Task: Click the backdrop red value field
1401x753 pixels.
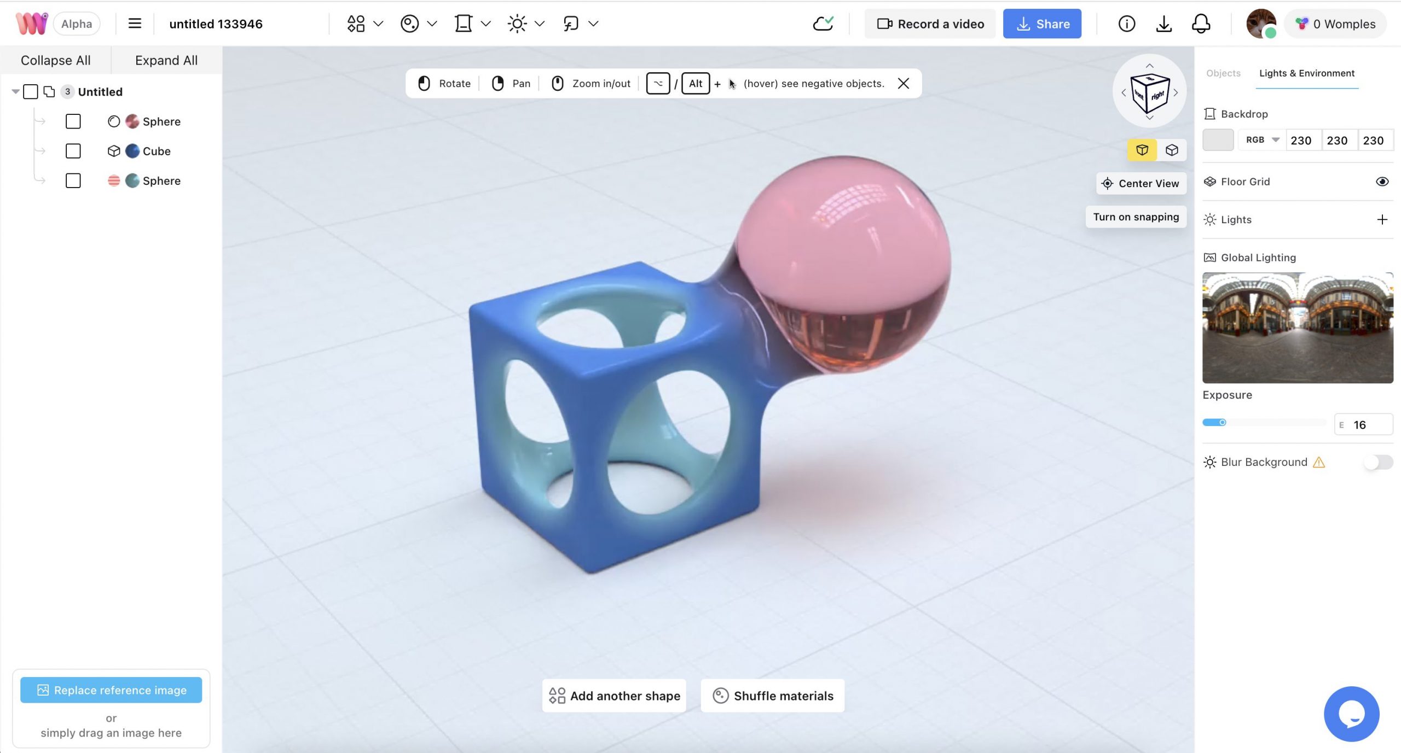Action: pos(1303,140)
